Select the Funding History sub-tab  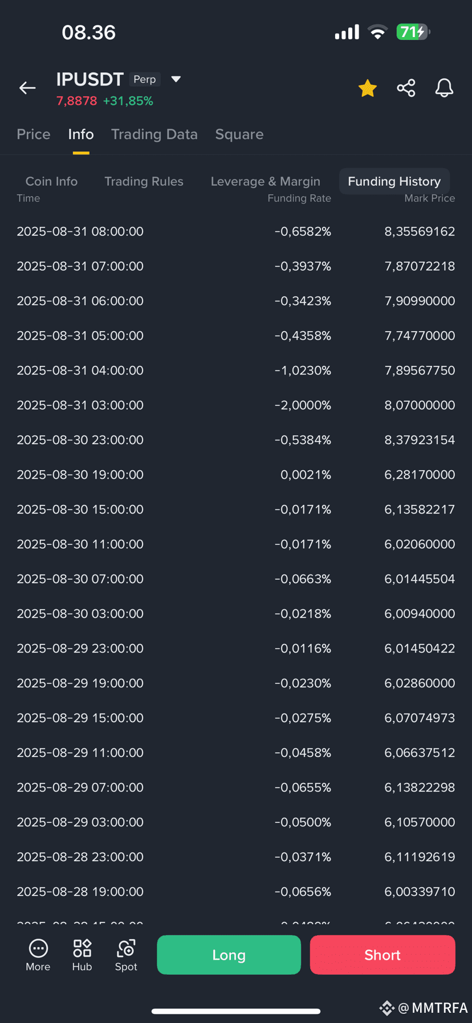[394, 181]
